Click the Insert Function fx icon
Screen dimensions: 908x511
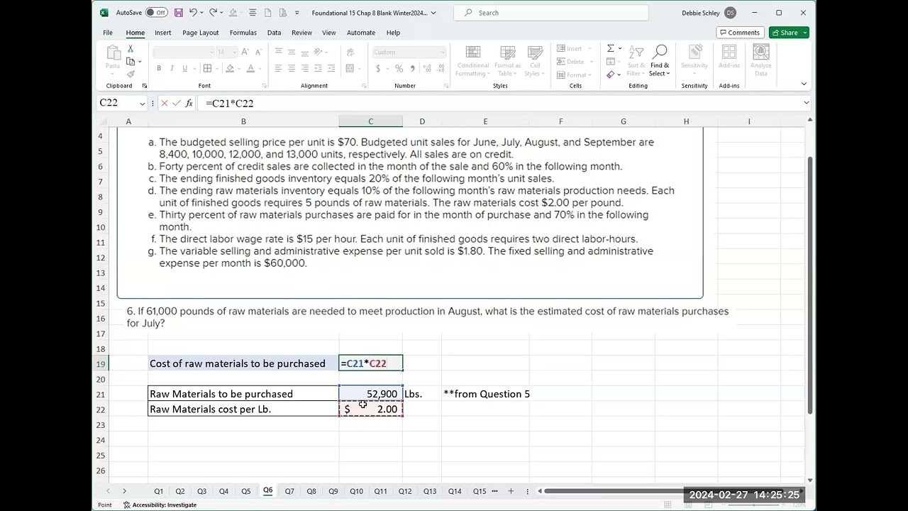[189, 103]
